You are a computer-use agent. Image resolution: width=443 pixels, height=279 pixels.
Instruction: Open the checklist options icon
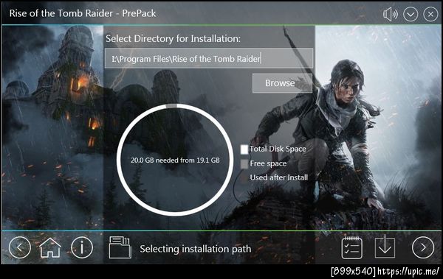click(351, 248)
